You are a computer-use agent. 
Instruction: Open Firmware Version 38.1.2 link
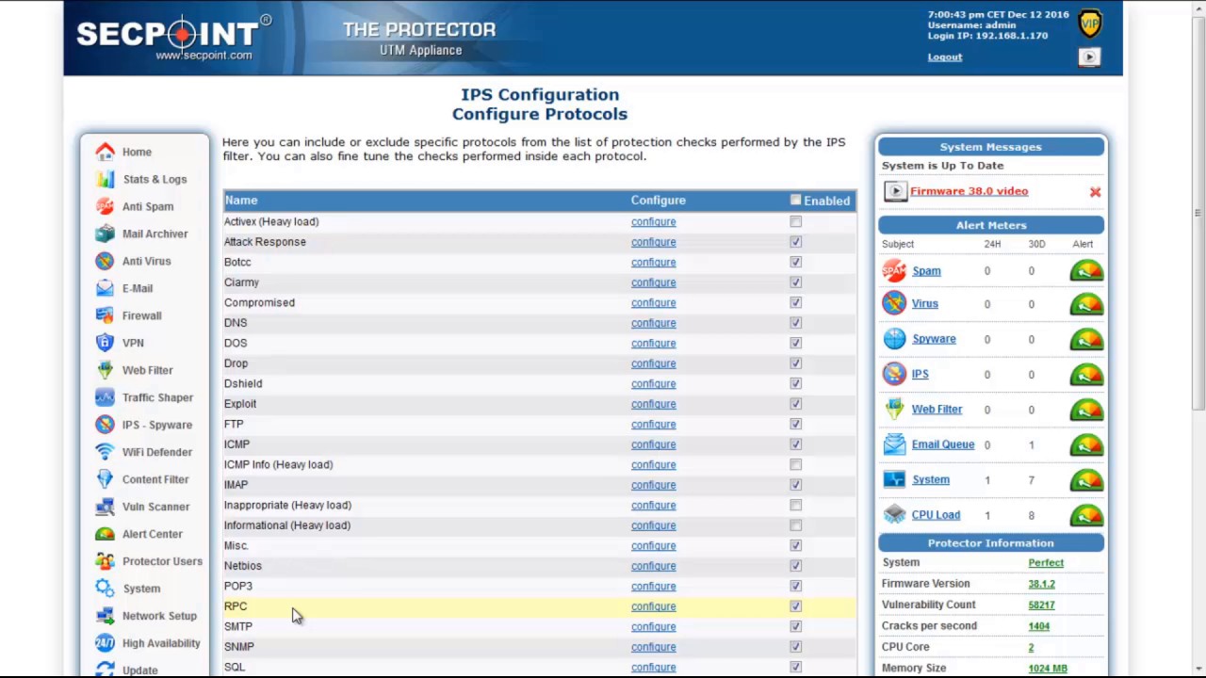coord(1041,584)
